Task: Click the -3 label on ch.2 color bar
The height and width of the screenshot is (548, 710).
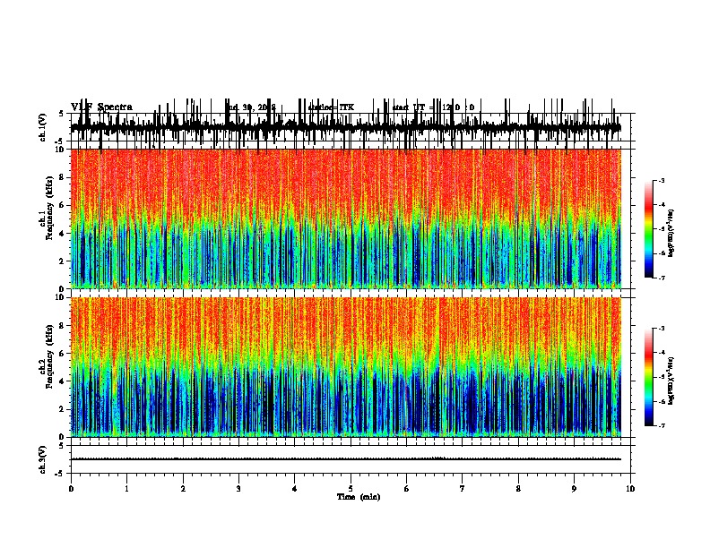Action: click(662, 329)
